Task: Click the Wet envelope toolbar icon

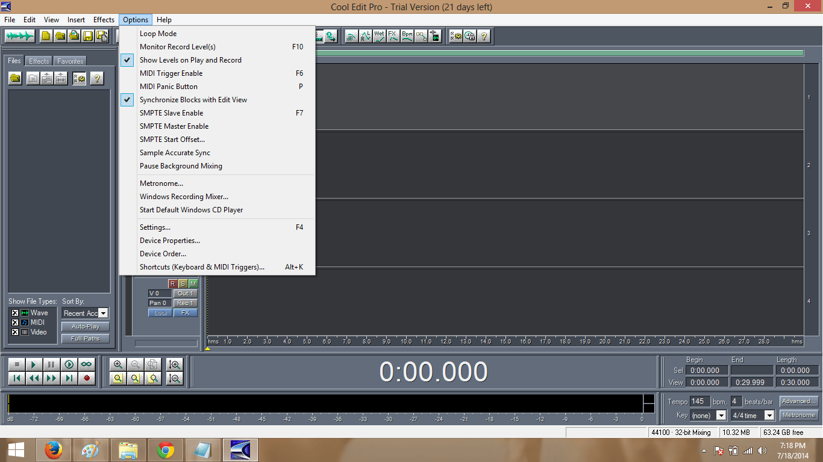Action: pyautogui.click(x=379, y=36)
